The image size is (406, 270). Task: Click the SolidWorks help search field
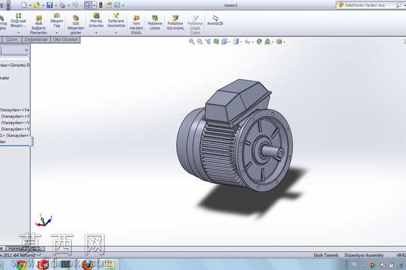tap(369, 5)
